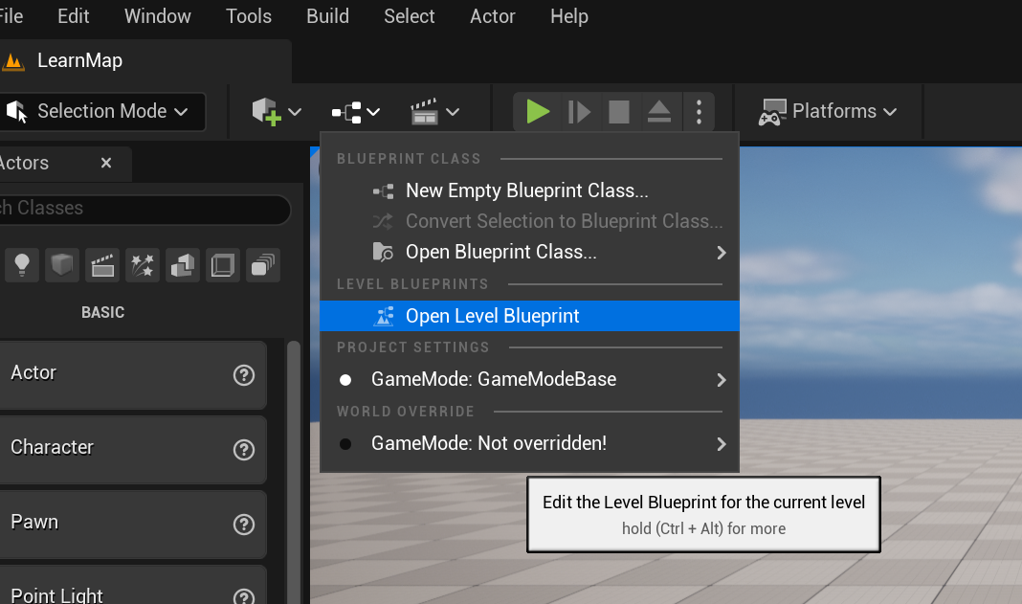Open help for Character class
This screenshot has width=1022, height=604.
point(244,450)
